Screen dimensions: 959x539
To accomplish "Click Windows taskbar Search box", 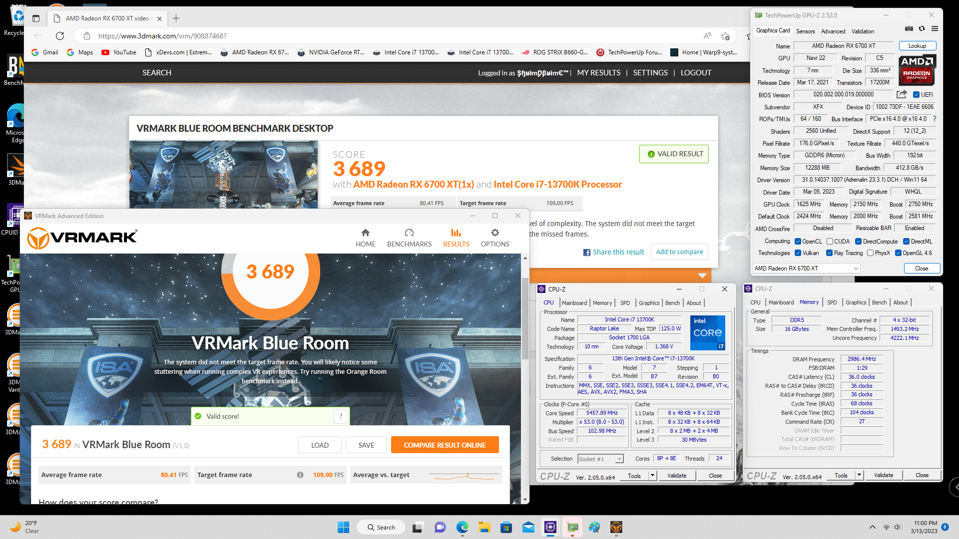I will click(x=381, y=528).
